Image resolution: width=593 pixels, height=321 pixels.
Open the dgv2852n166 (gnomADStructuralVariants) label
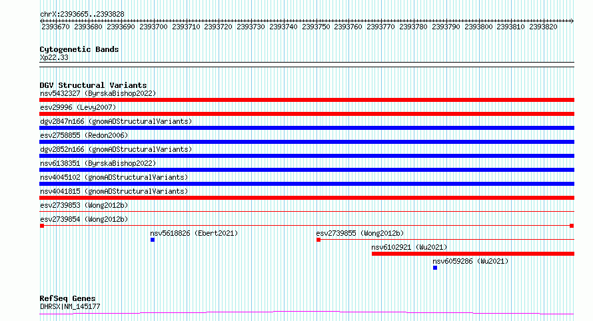(116, 149)
